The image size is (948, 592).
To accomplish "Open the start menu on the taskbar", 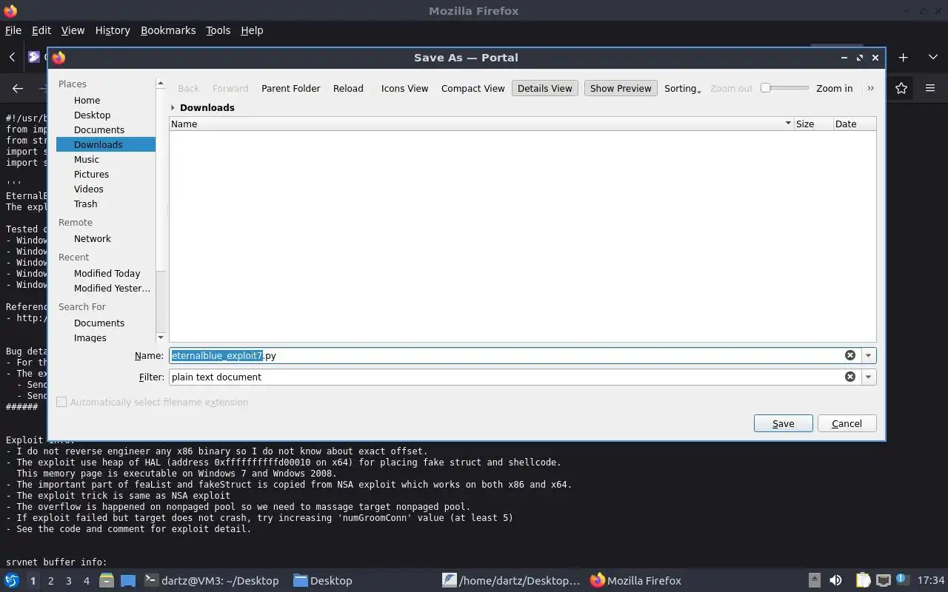I will pyautogui.click(x=12, y=580).
